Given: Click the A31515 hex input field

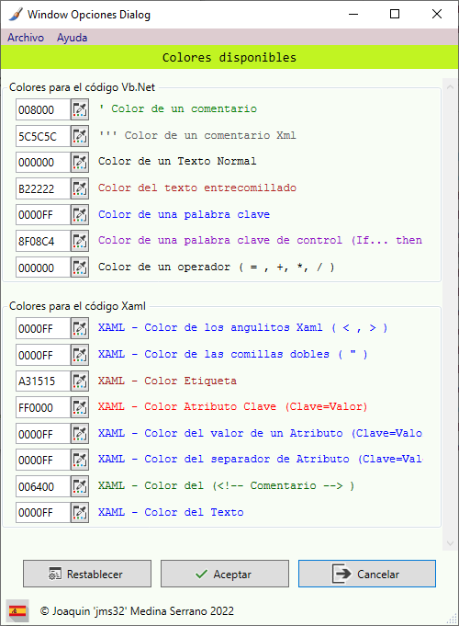Looking at the screenshot, I should coord(43,381).
